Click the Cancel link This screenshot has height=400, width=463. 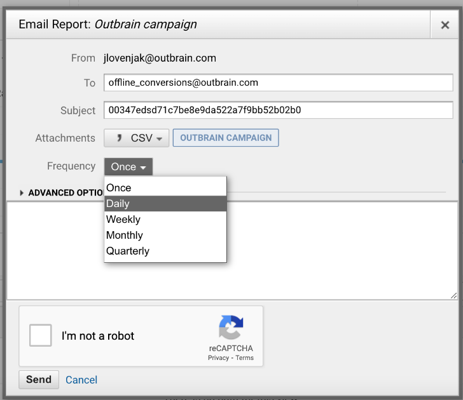[x=81, y=380]
